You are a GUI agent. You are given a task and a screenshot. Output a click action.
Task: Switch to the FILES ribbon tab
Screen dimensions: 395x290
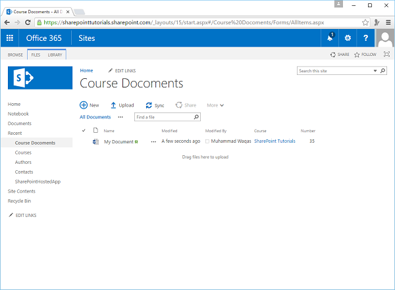36,55
